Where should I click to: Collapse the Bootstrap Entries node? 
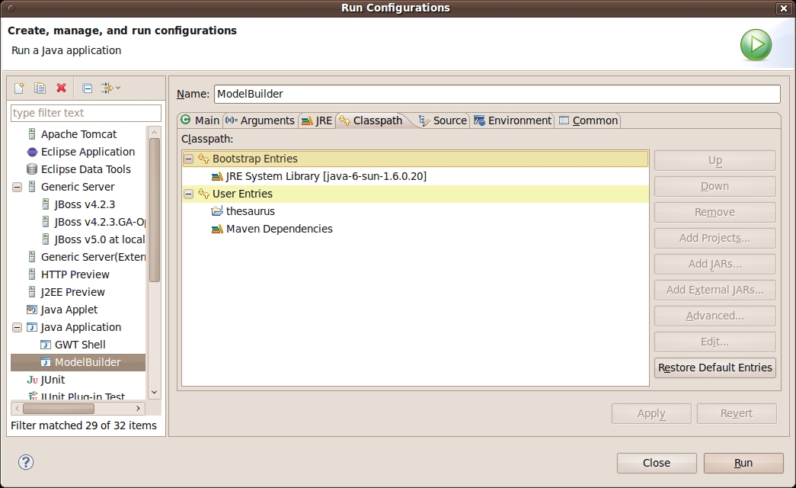pyautogui.click(x=188, y=159)
